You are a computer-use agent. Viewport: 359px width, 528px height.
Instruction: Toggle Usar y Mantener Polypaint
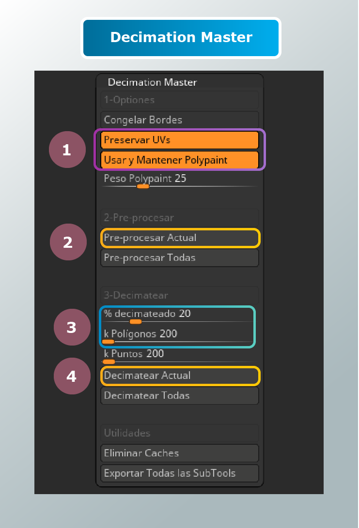(179, 160)
